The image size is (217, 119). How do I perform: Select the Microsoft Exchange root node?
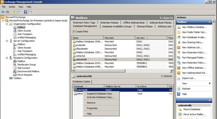coord(15,17)
